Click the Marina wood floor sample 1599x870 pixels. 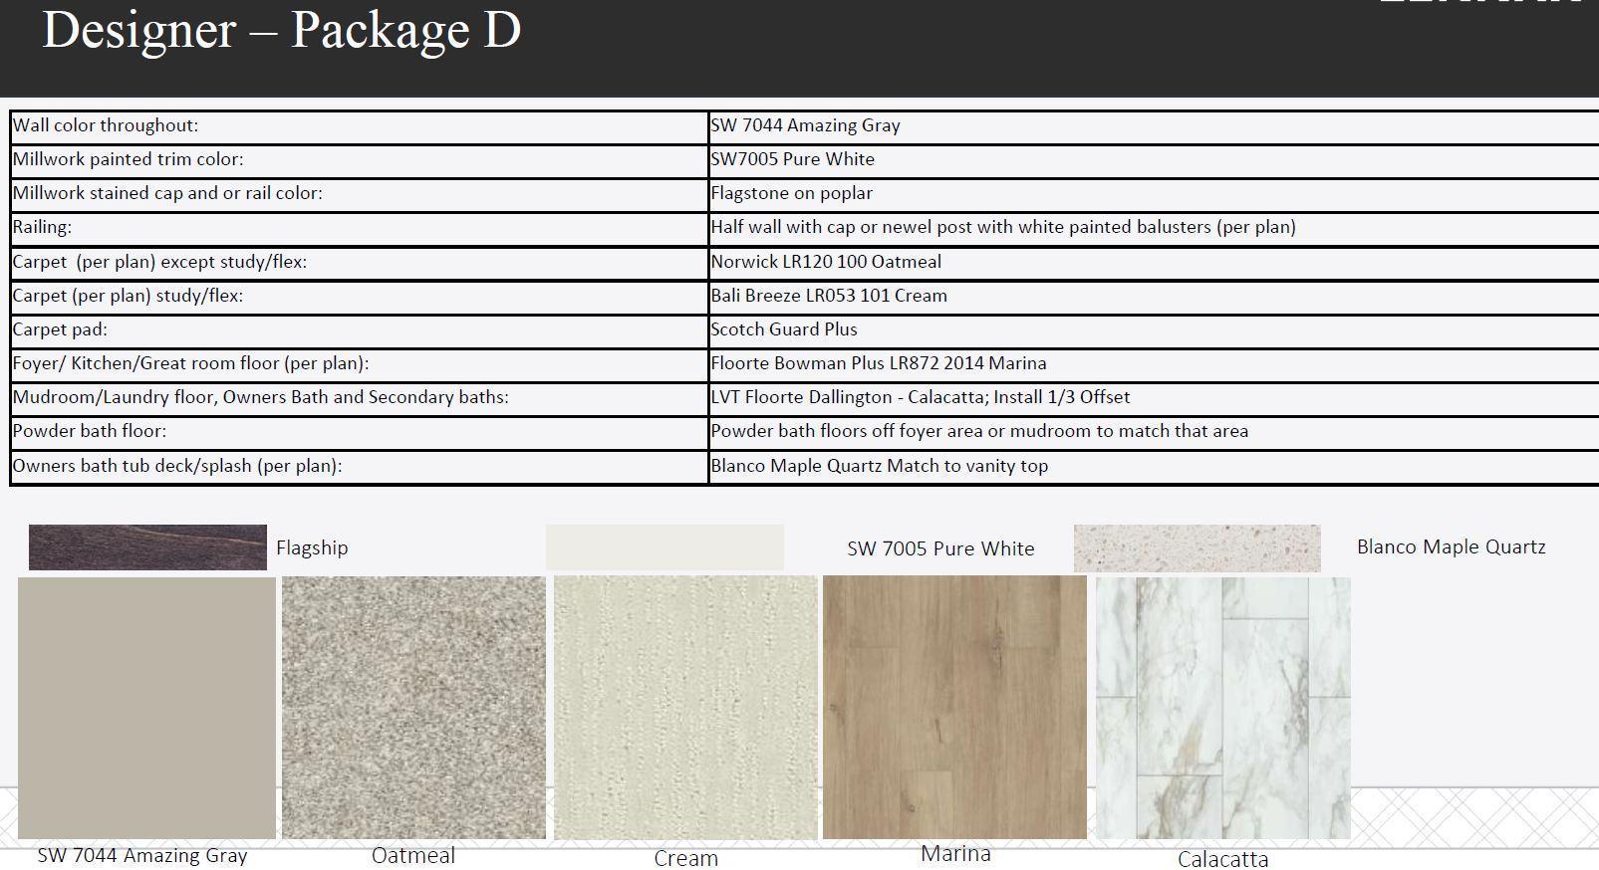[x=954, y=708]
